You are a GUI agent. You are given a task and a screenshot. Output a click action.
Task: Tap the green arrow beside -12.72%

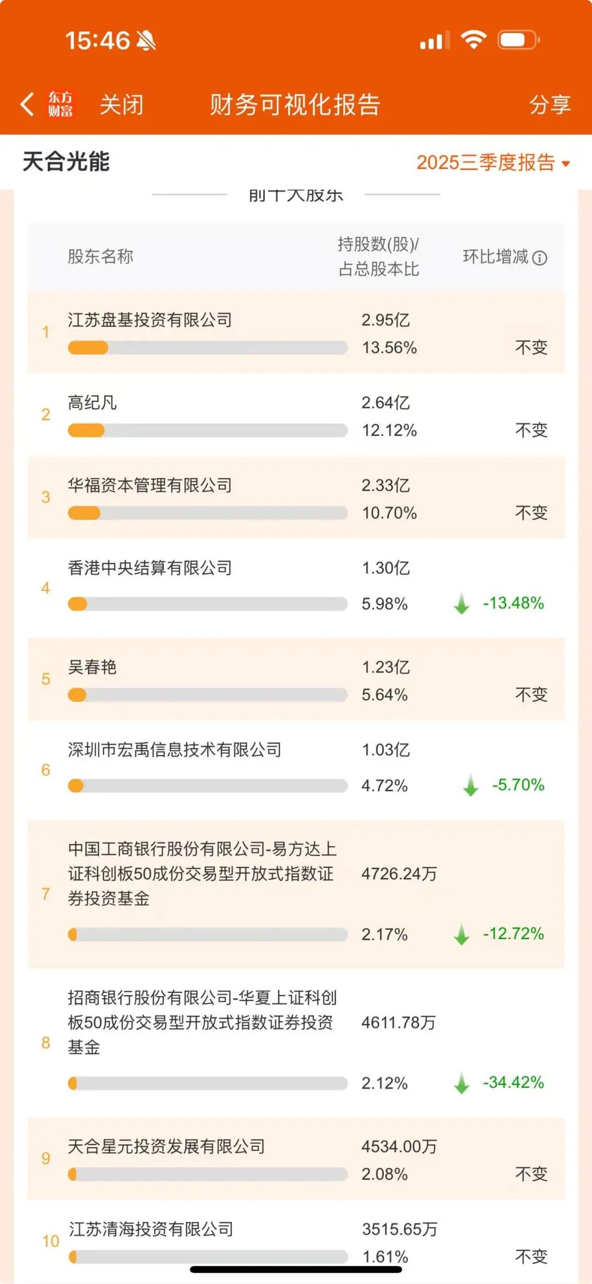(x=462, y=934)
